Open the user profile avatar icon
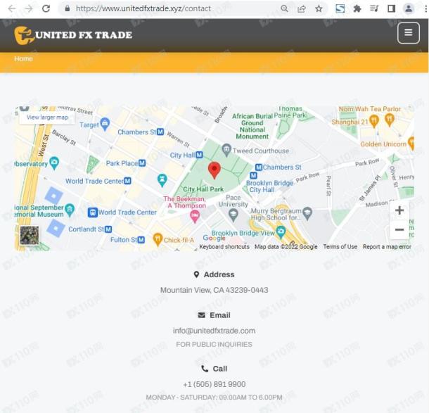 [x=409, y=8]
